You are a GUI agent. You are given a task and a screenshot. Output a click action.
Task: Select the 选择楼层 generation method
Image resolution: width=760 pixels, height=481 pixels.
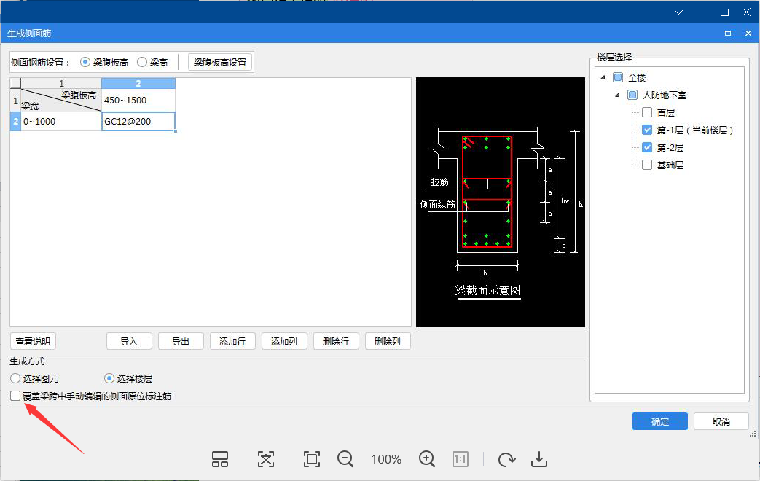(109, 378)
